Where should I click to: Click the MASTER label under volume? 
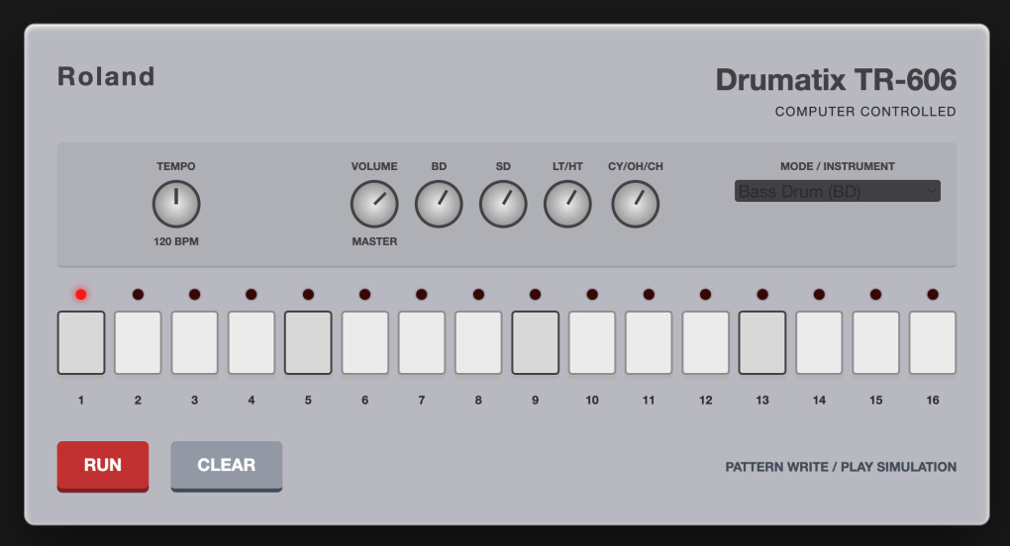point(374,241)
